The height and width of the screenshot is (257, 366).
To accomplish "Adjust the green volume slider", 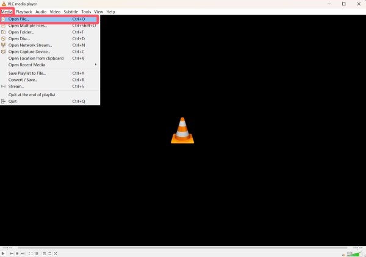I will (354, 254).
